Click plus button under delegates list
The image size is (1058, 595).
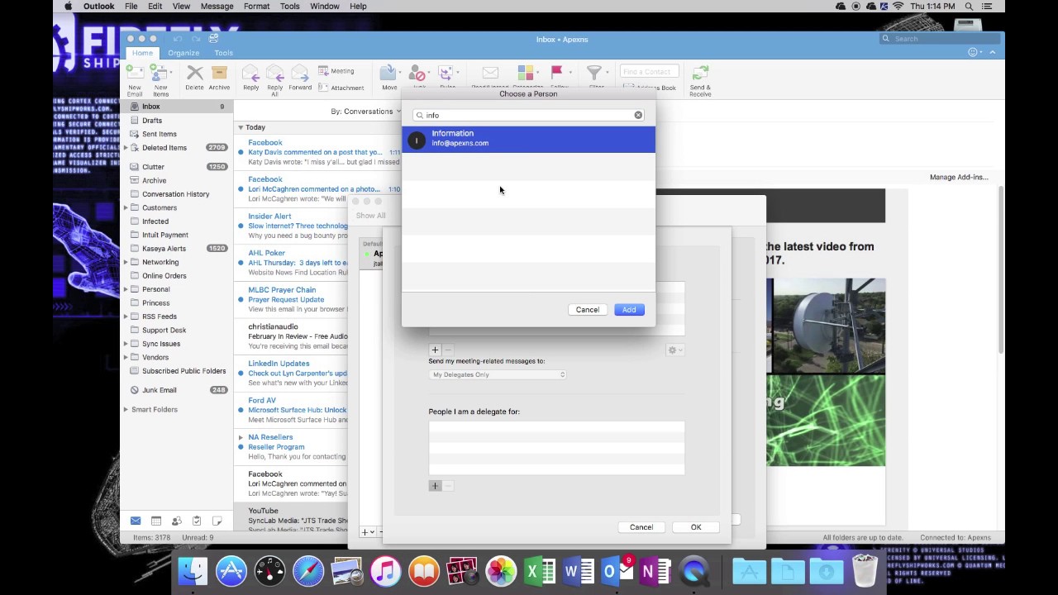click(435, 350)
